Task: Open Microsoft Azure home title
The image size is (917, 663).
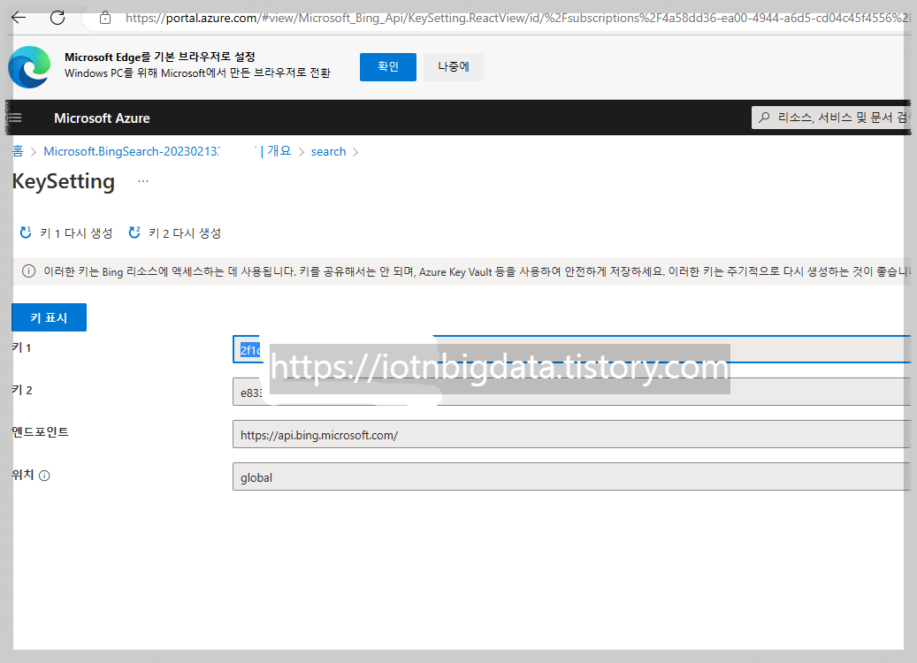Action: tap(102, 118)
